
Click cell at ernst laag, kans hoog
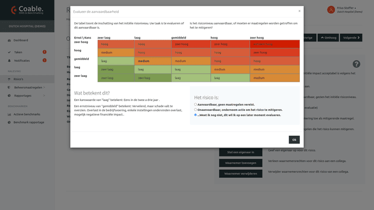(230, 69)
